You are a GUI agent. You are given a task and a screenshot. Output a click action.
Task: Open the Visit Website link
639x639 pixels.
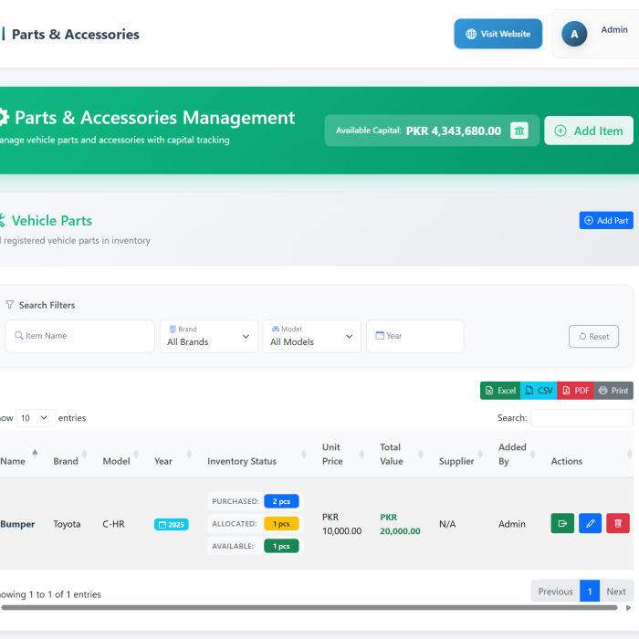click(x=498, y=34)
